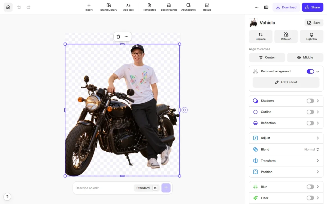
Task: Open the top bar more options menu
Action: [x=256, y=7]
